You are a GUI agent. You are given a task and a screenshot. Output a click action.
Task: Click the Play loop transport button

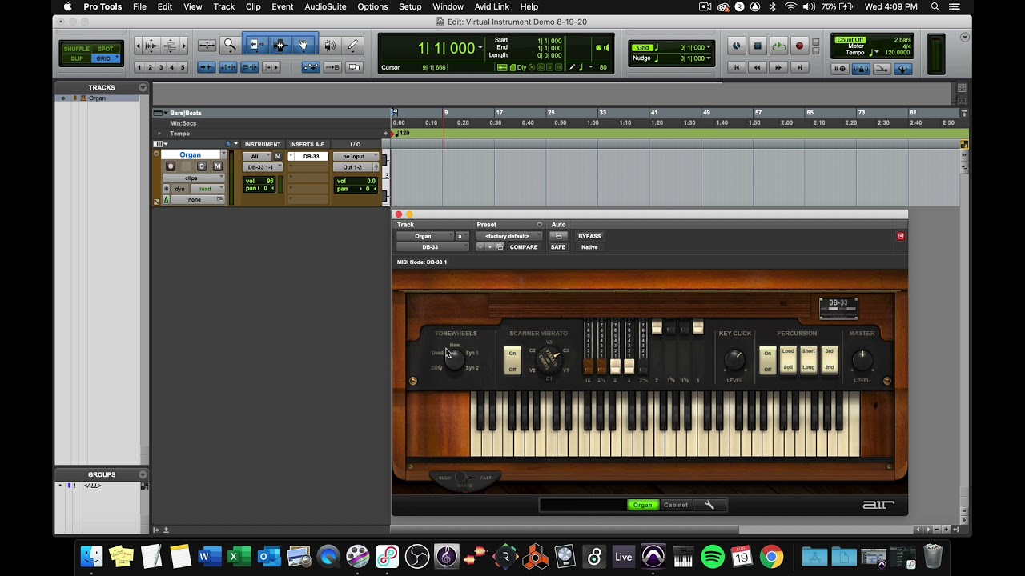coord(778,46)
